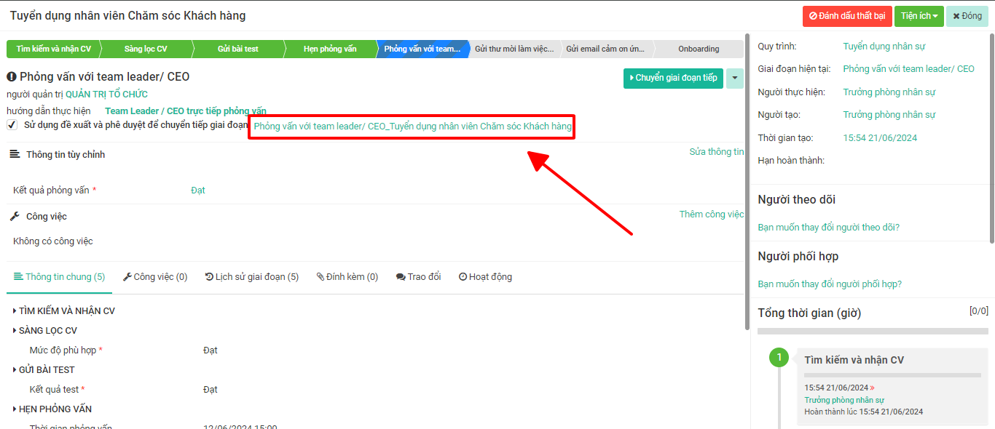Switch to the Hoạt động tab
This screenshot has height=429, width=995.
pyautogui.click(x=485, y=277)
